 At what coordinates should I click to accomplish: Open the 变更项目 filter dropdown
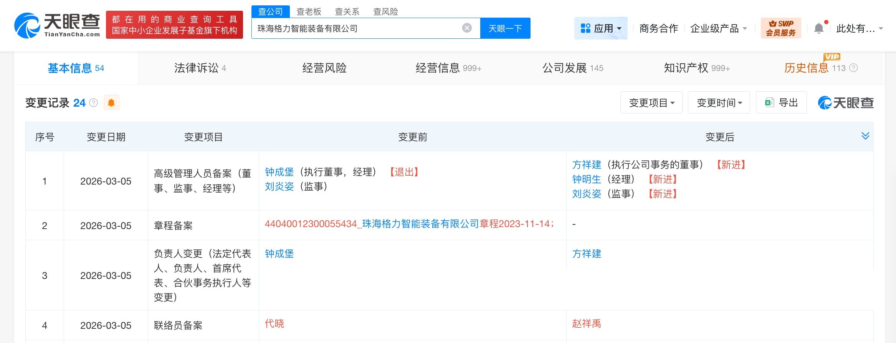pyautogui.click(x=651, y=103)
